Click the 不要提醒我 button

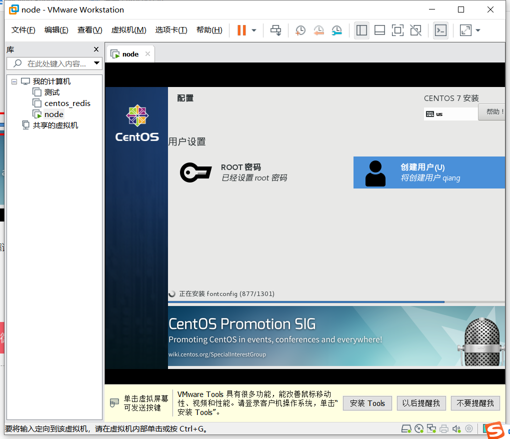(x=475, y=403)
